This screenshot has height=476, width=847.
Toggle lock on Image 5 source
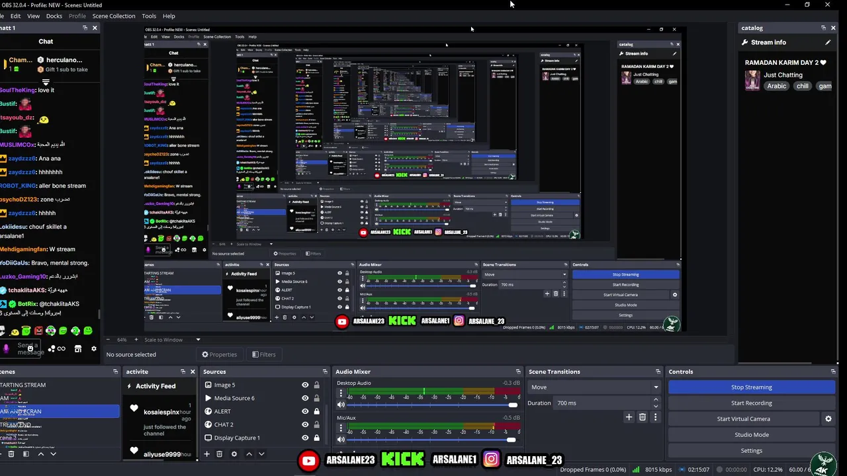tap(316, 385)
